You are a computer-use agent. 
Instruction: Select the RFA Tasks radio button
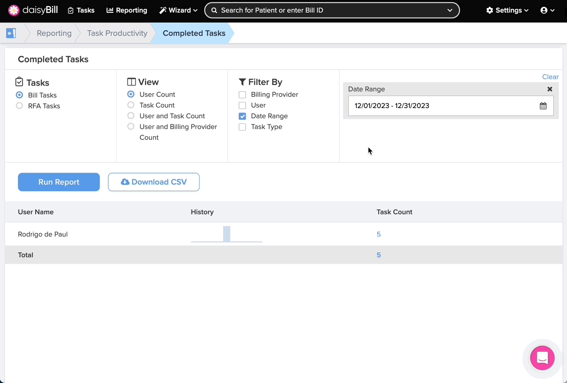[x=19, y=106]
